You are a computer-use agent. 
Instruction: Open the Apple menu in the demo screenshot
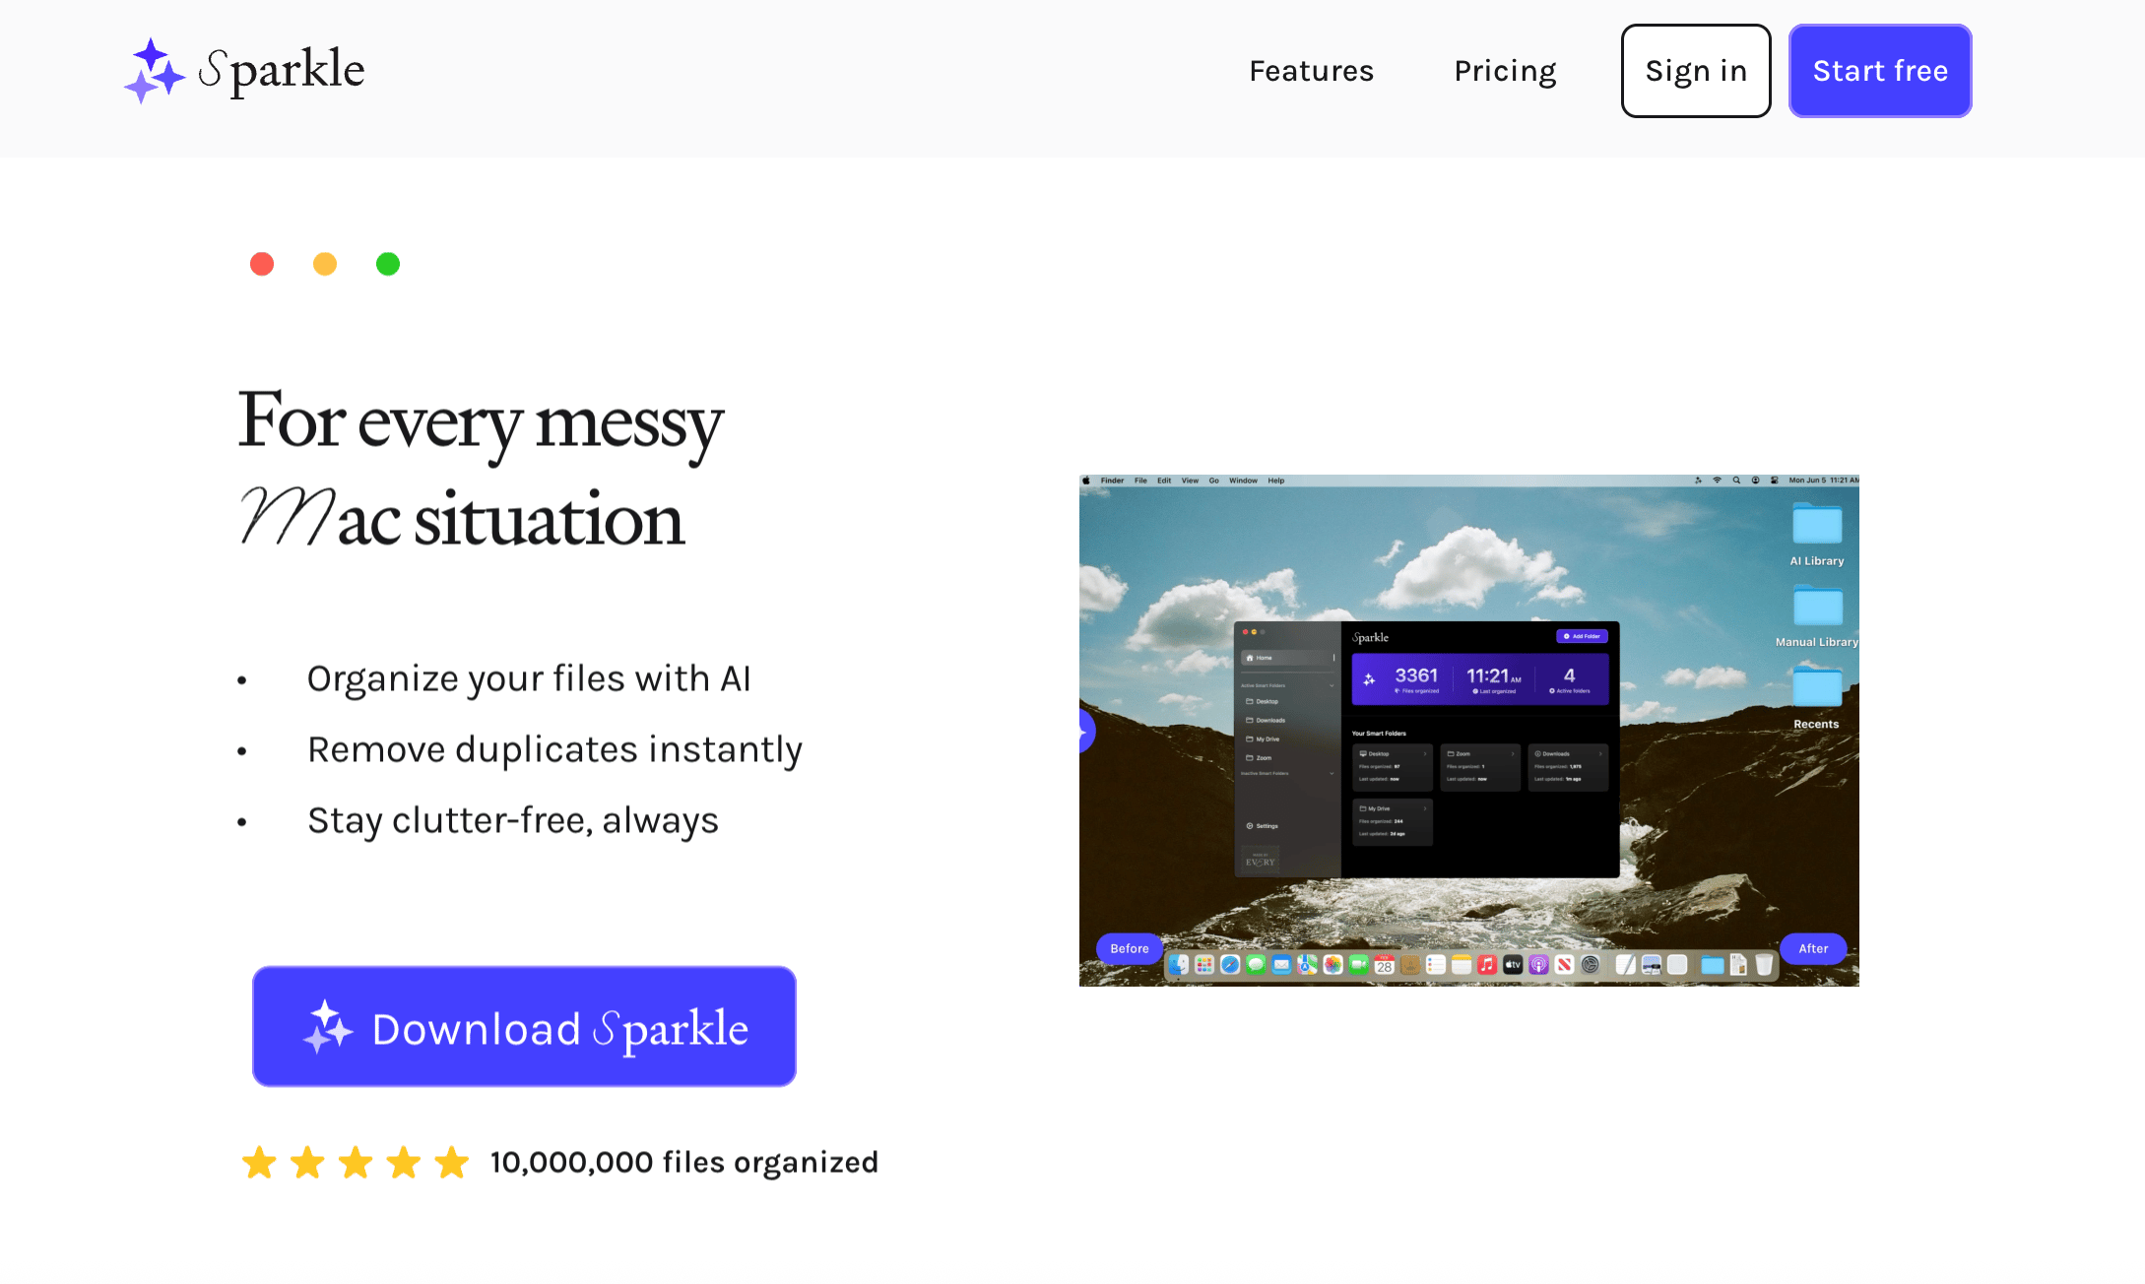click(x=1086, y=481)
